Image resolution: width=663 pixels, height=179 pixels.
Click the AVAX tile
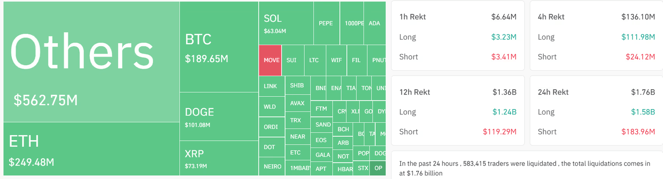[x=297, y=104]
